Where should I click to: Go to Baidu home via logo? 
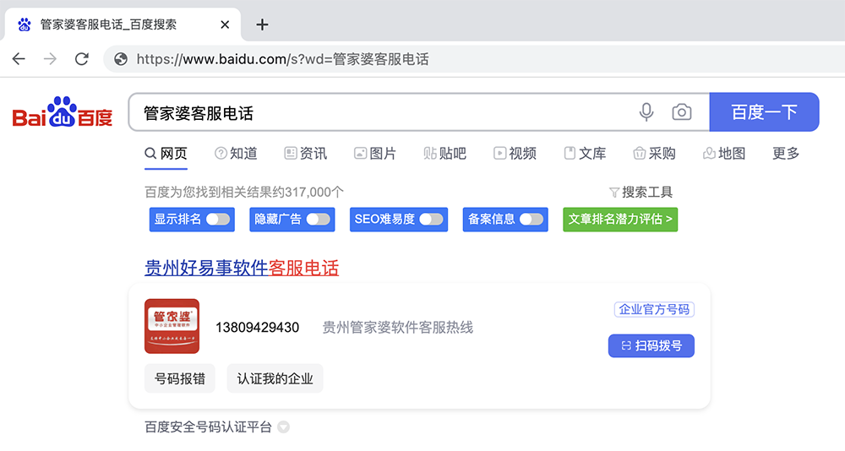click(62, 112)
